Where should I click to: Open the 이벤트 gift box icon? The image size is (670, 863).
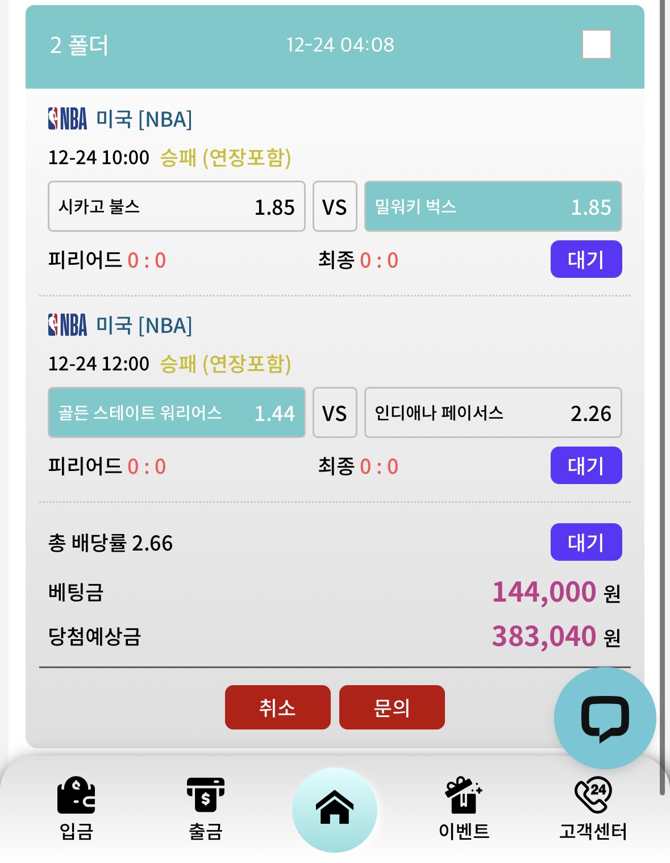click(x=464, y=795)
